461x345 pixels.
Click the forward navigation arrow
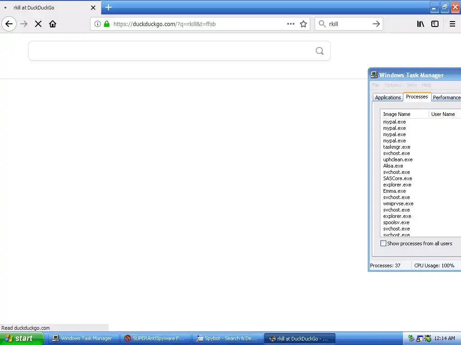24,24
